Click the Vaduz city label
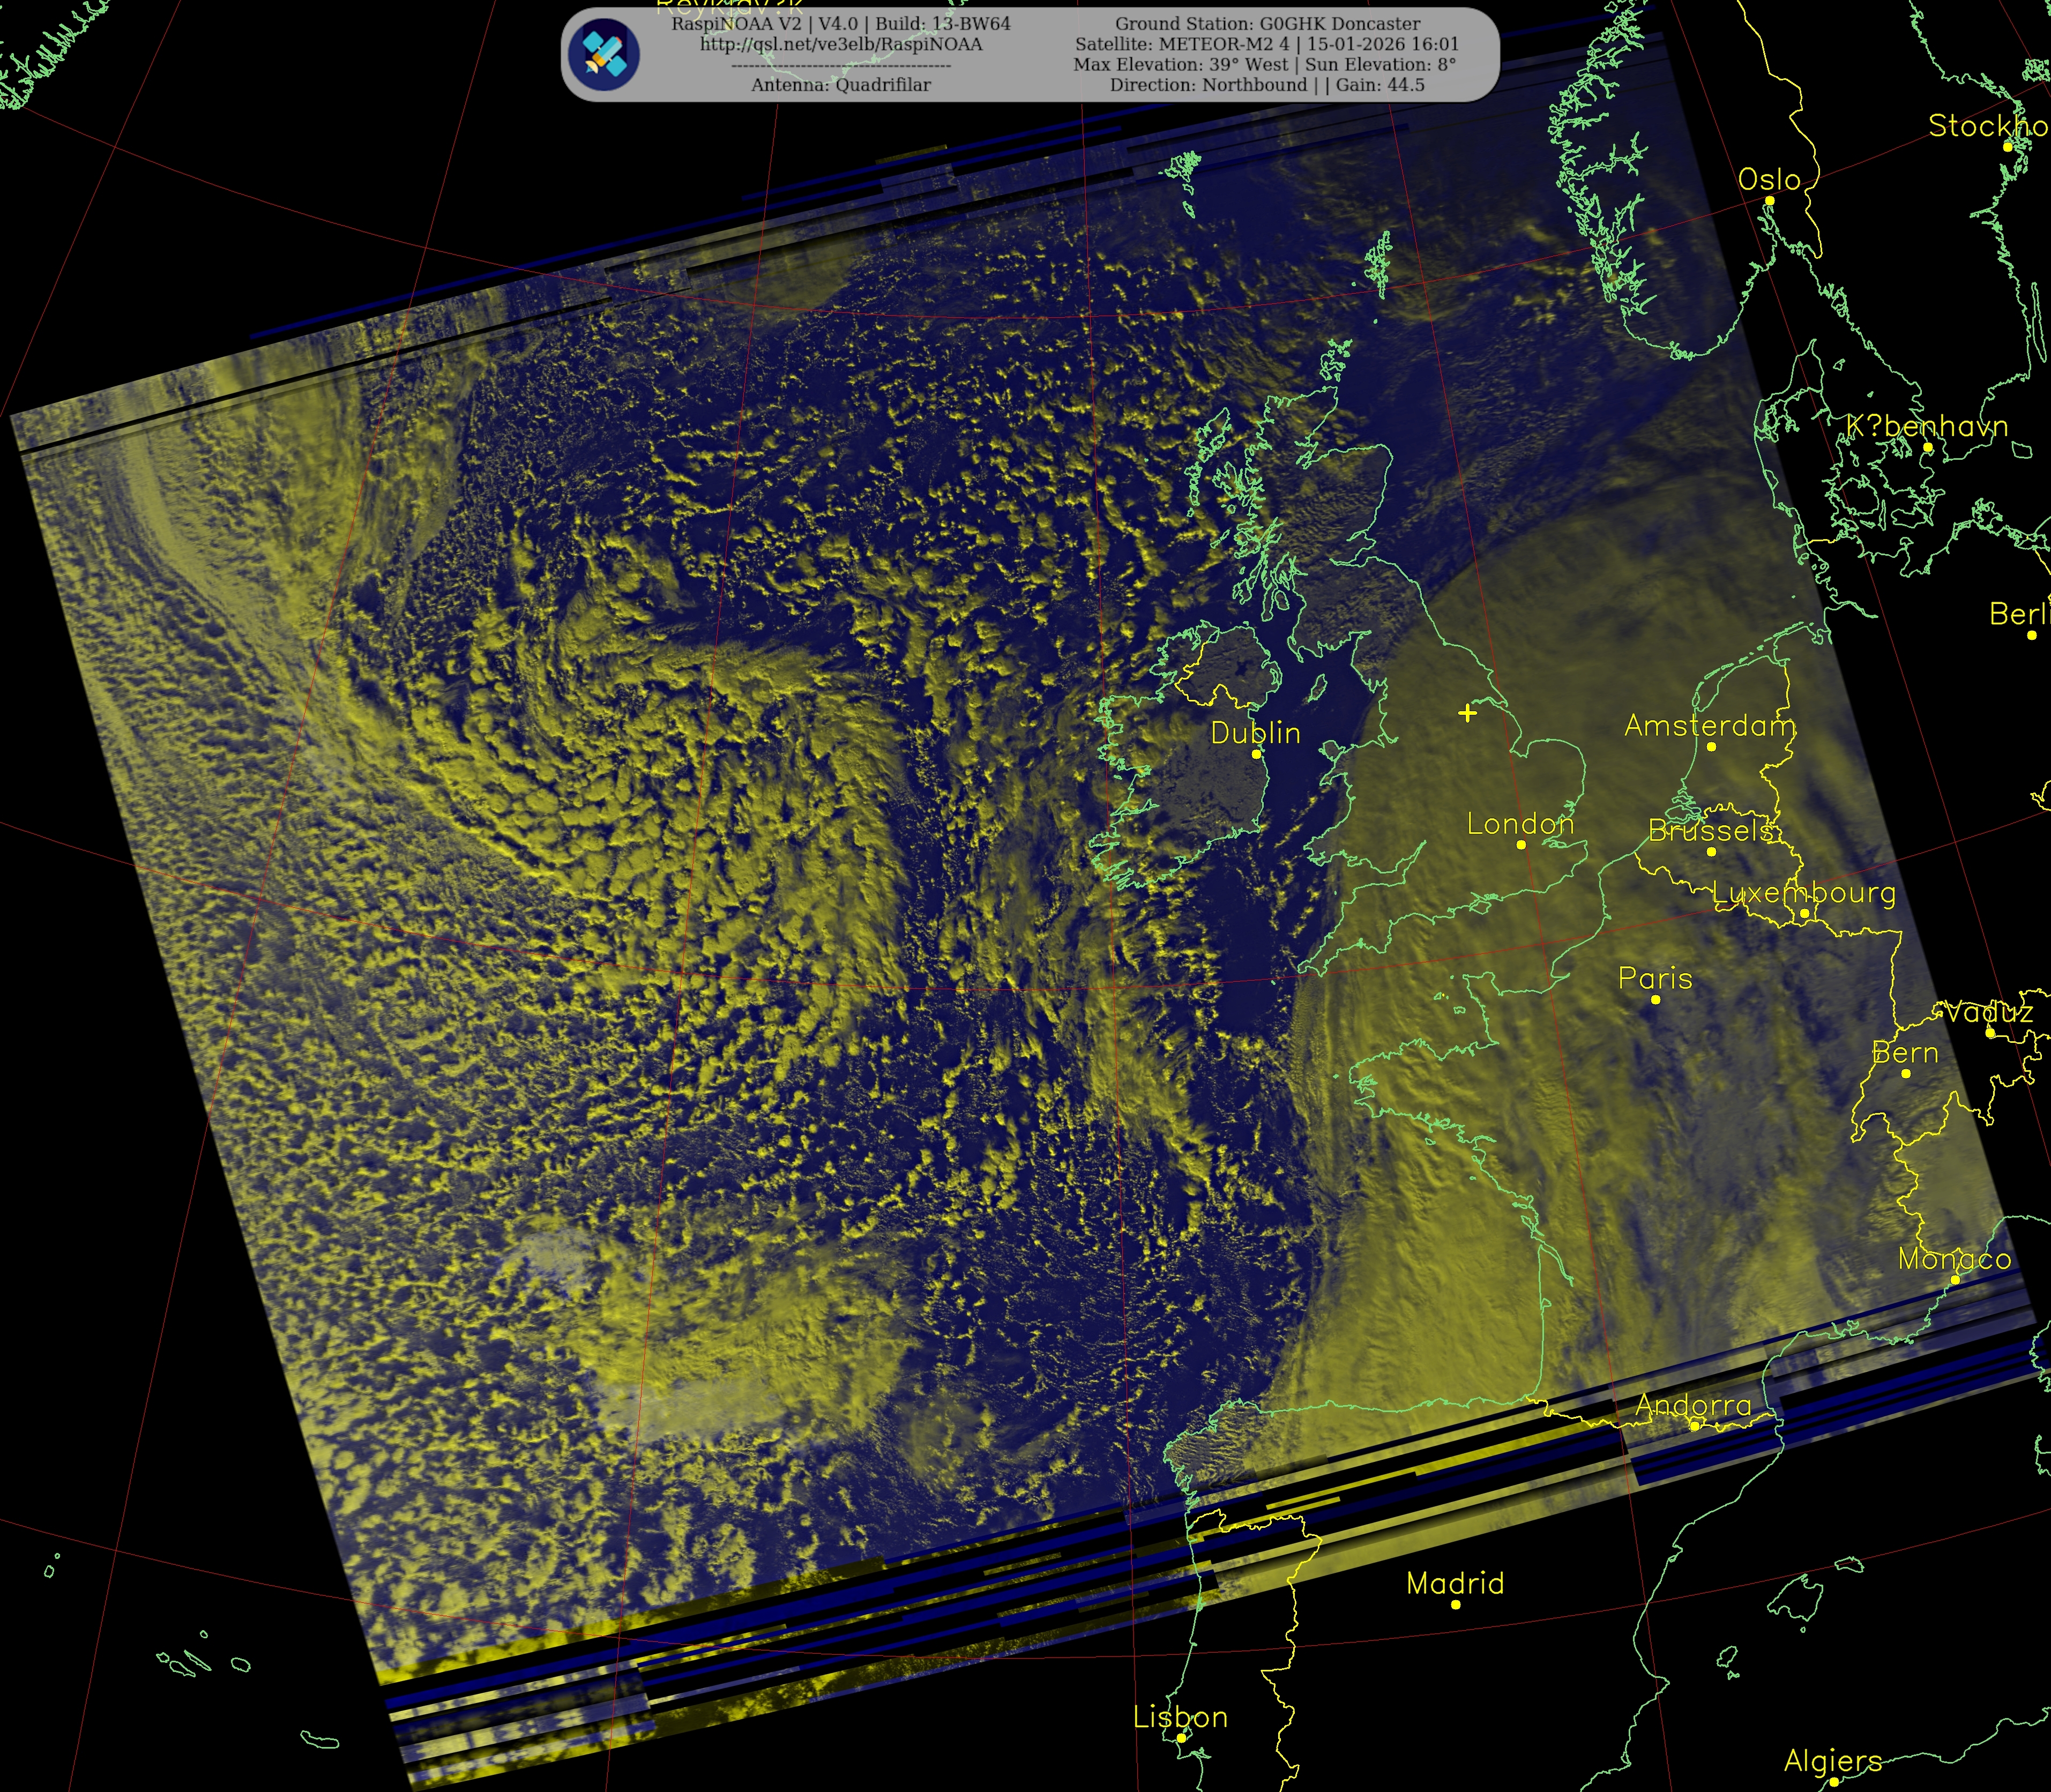The height and width of the screenshot is (1792, 2051). [1988, 1012]
